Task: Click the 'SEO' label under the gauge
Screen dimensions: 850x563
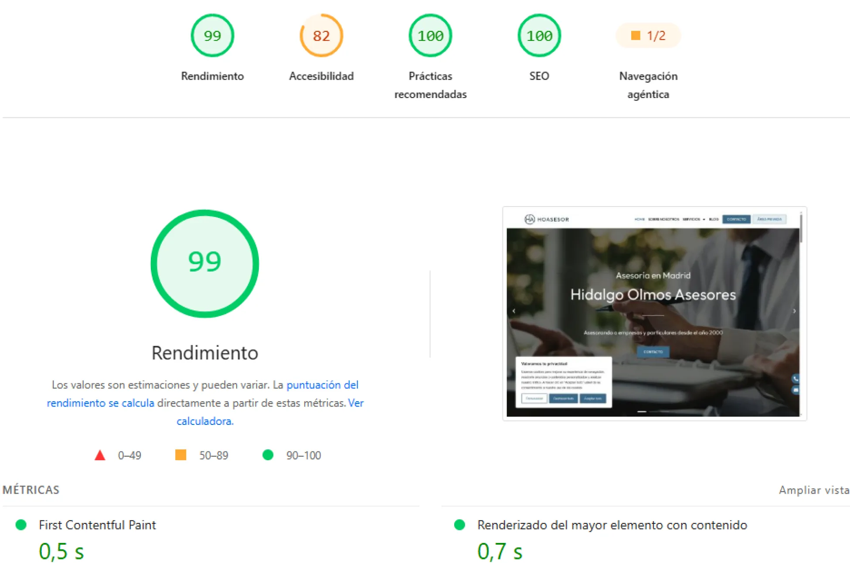Action: (x=539, y=76)
